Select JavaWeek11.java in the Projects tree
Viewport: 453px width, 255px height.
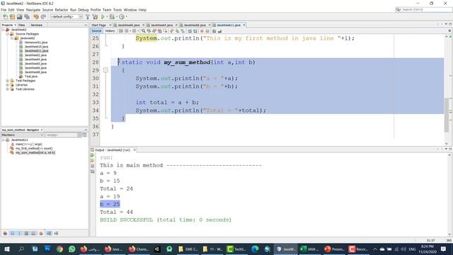pos(36,51)
